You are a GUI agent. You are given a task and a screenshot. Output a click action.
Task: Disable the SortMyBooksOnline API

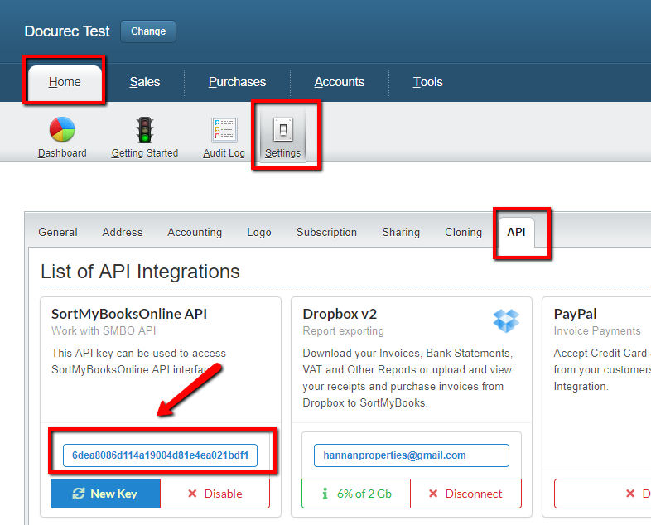click(215, 494)
